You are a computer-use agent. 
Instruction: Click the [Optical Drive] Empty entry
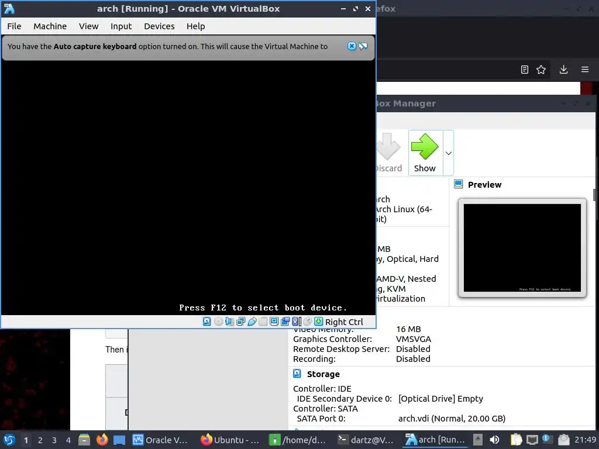(x=440, y=399)
